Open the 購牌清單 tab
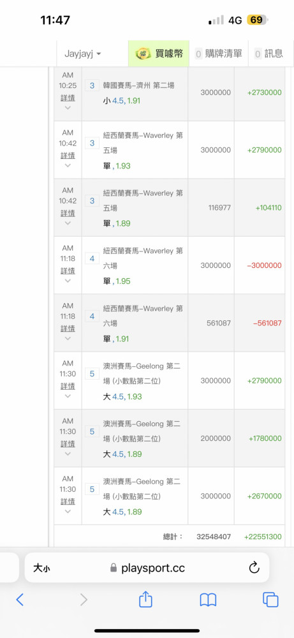The image size is (294, 638). pos(218,54)
